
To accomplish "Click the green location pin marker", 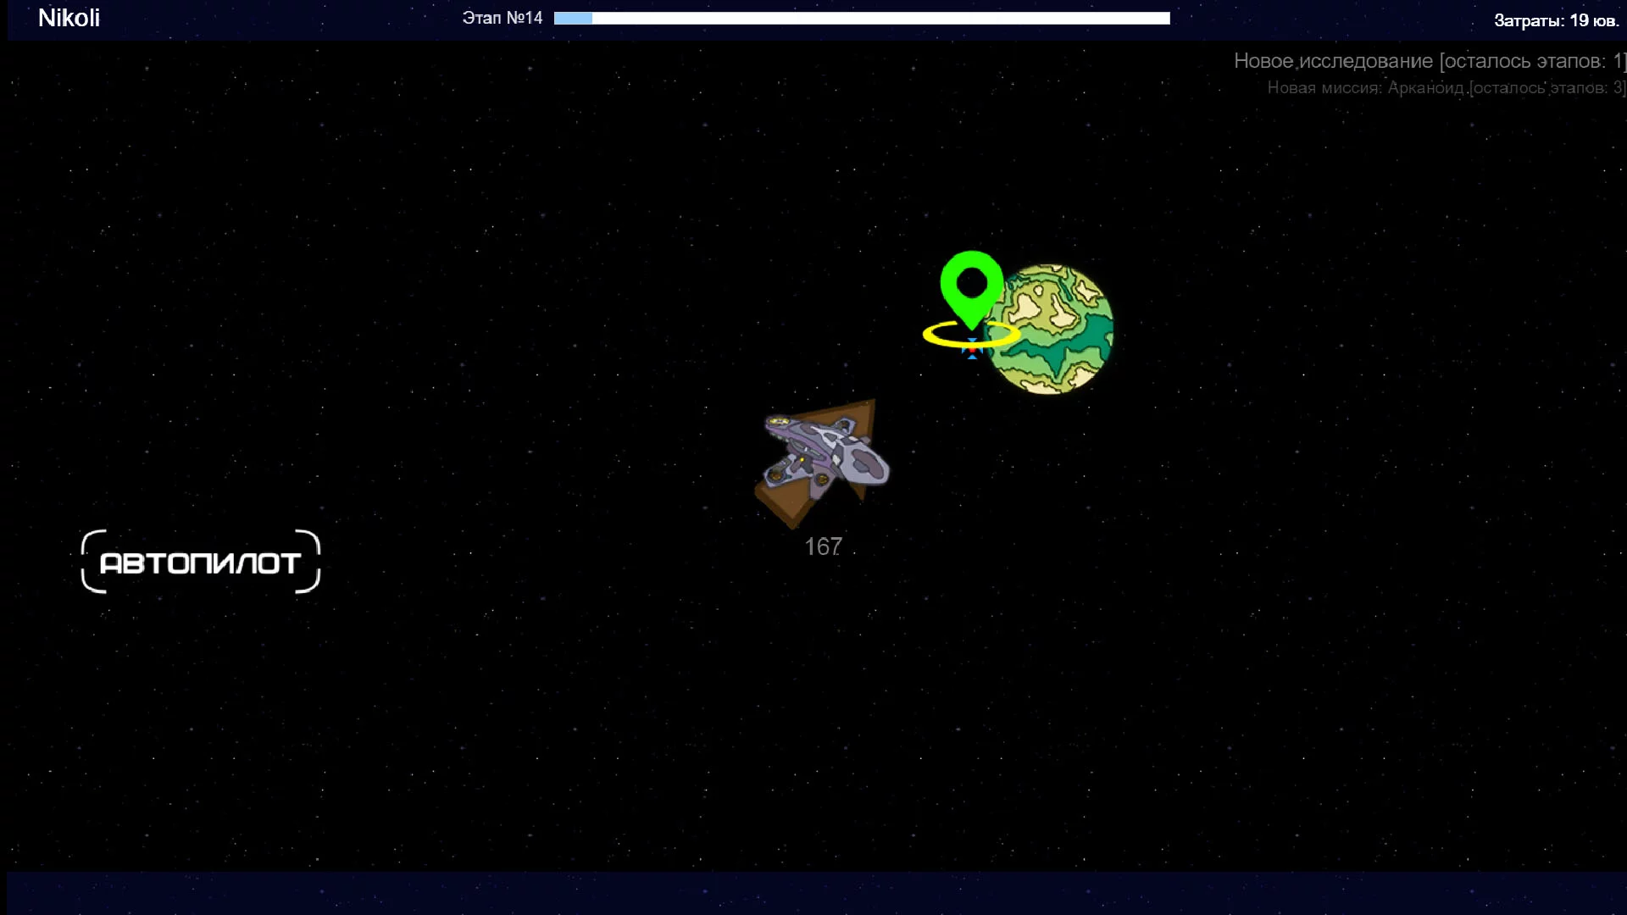I will point(971,290).
